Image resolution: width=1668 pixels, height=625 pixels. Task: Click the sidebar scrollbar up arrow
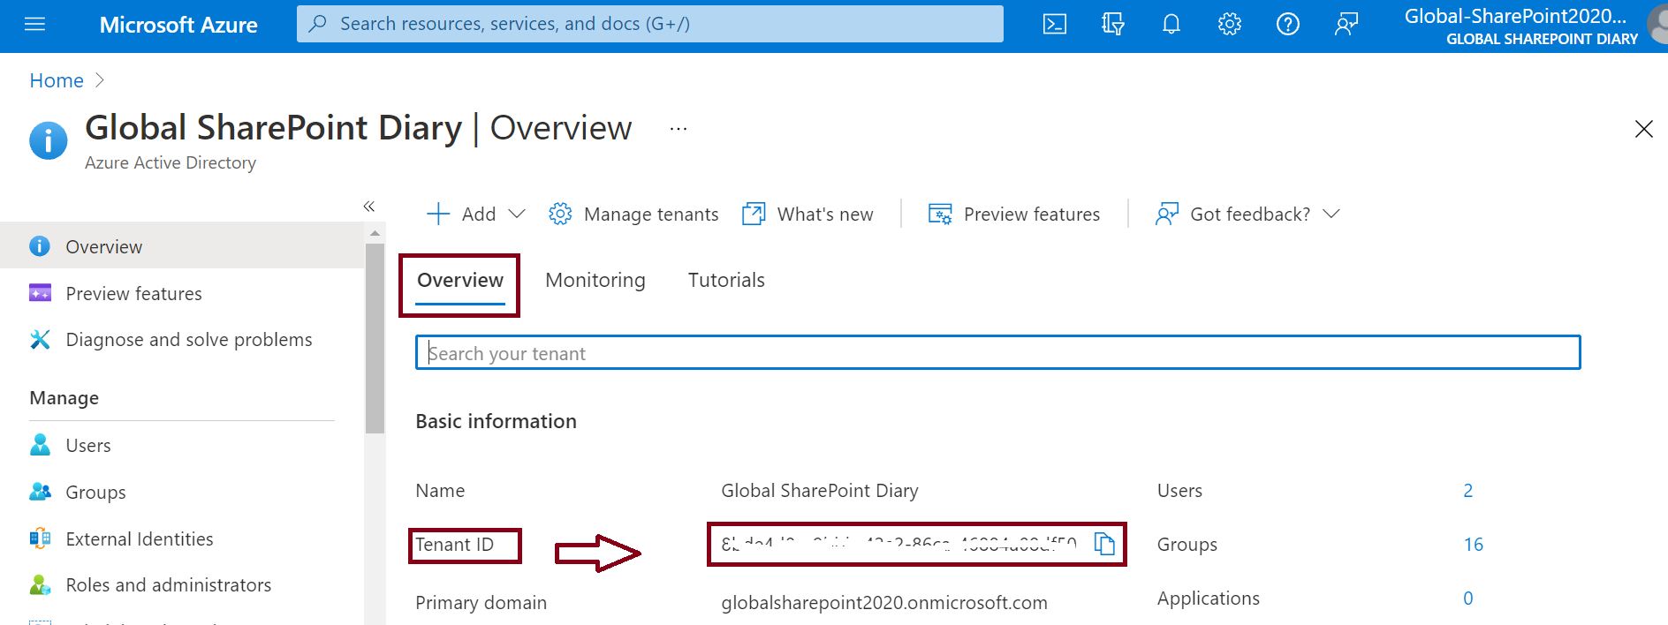[375, 233]
